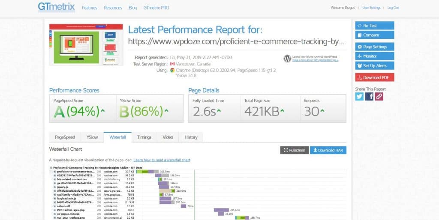This screenshot has height=220, width=439.
Task: Click the Re-Test button
Action: (375, 25)
